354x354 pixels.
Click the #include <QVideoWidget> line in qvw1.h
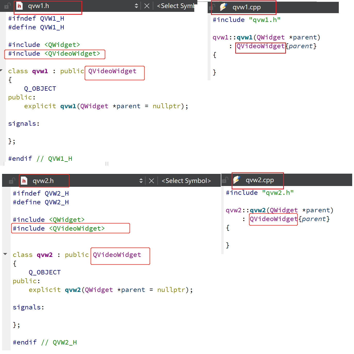pos(54,54)
